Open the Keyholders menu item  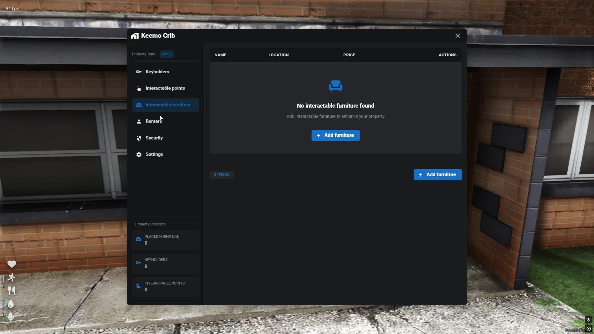point(157,72)
